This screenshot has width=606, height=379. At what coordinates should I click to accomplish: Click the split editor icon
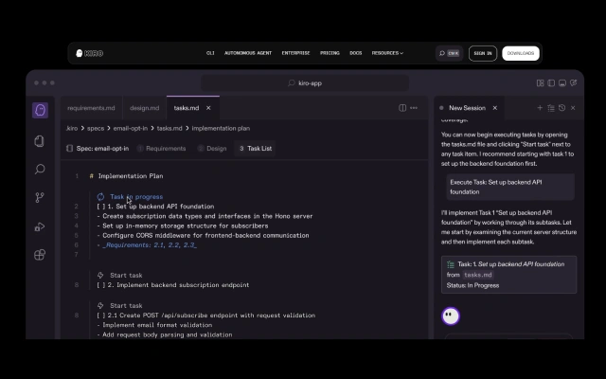[403, 108]
